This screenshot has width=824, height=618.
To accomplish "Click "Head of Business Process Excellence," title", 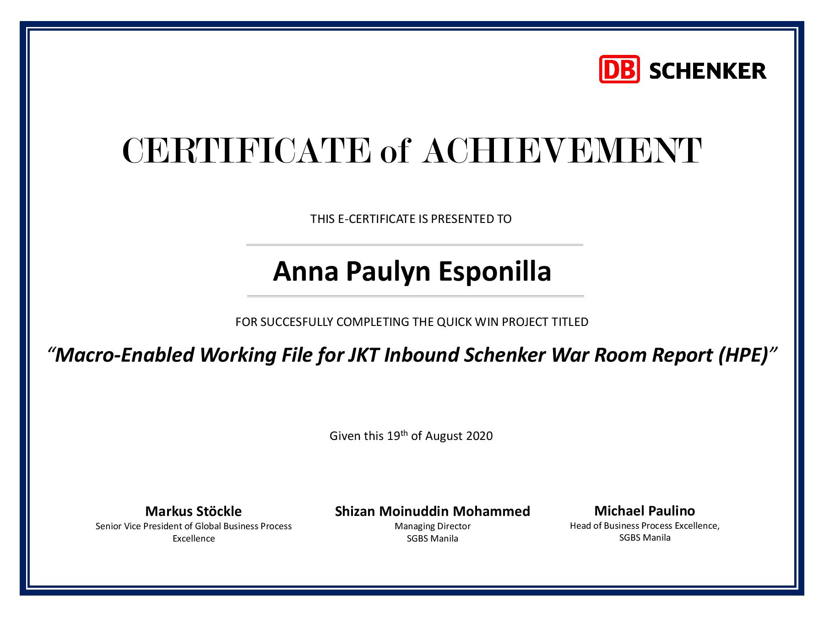I will pos(645,526).
